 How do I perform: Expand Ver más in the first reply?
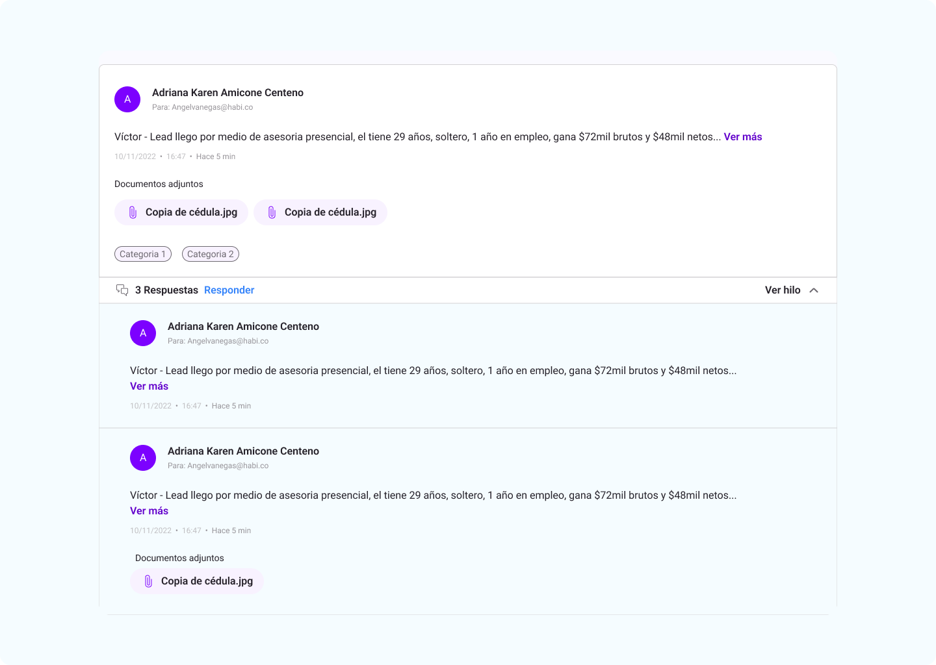point(149,386)
